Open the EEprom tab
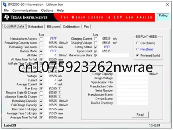 point(53,27)
